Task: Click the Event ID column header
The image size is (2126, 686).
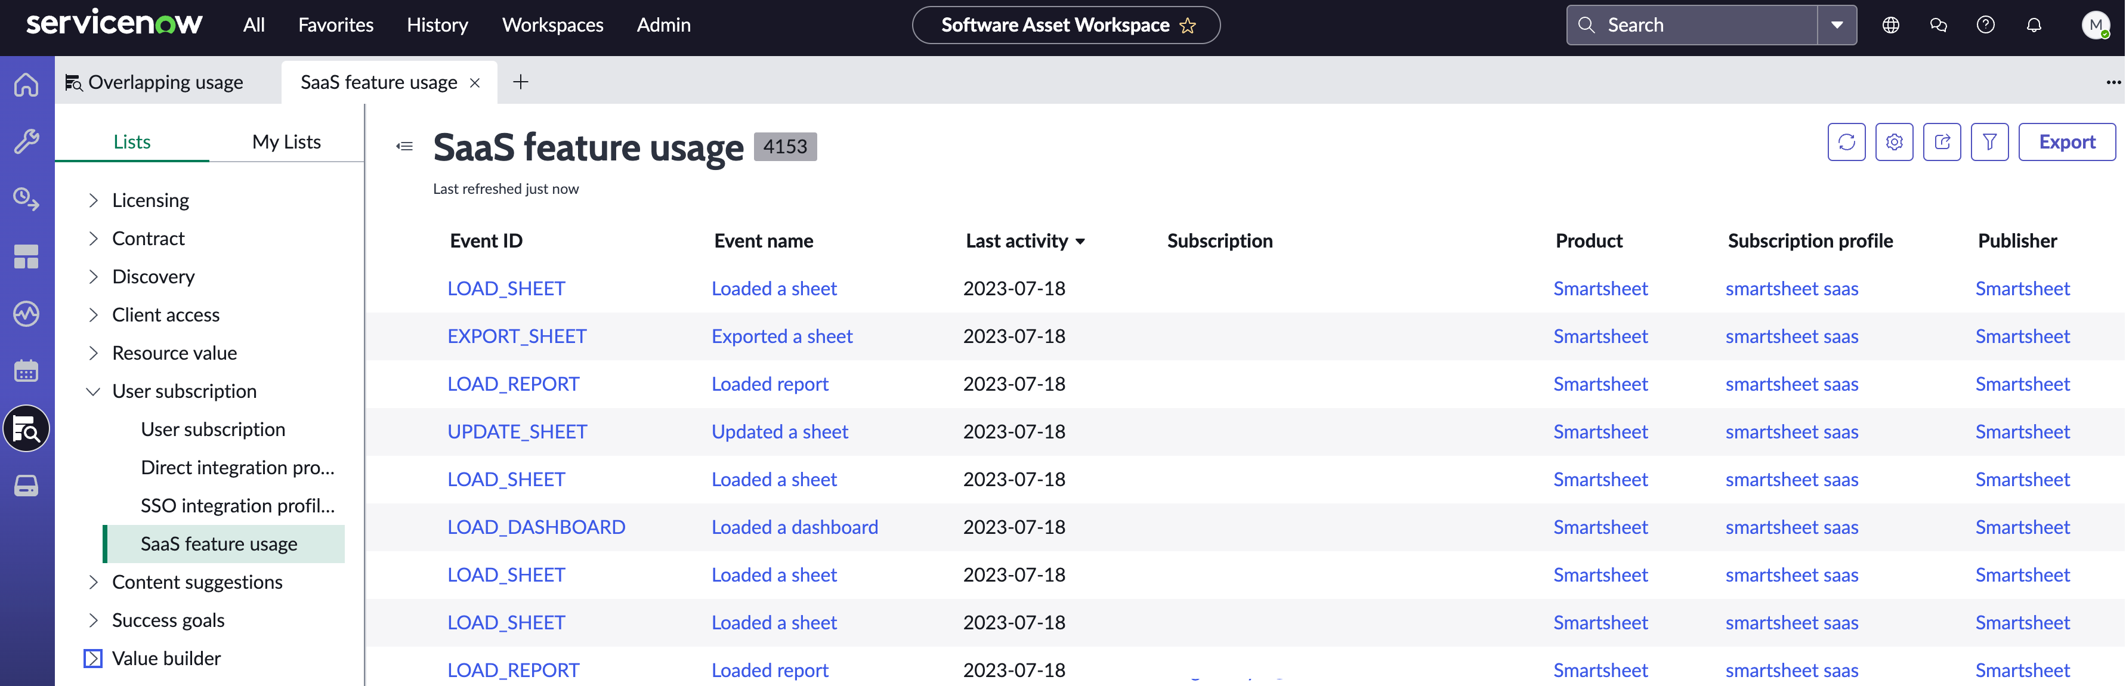Action: [x=486, y=241]
